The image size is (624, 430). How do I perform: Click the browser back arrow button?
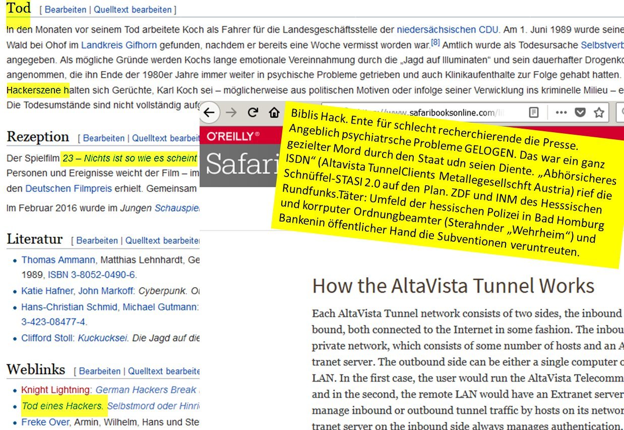tap(211, 113)
